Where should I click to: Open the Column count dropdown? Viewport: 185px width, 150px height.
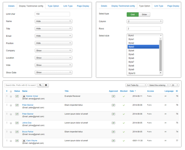coord(145,21)
